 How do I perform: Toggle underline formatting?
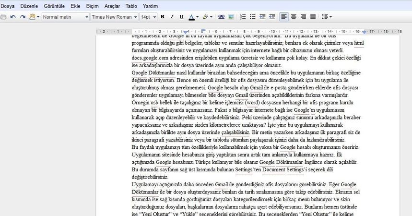(x=181, y=17)
